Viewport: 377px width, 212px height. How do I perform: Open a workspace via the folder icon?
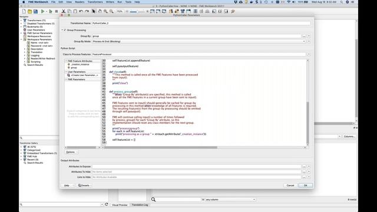(29, 11)
